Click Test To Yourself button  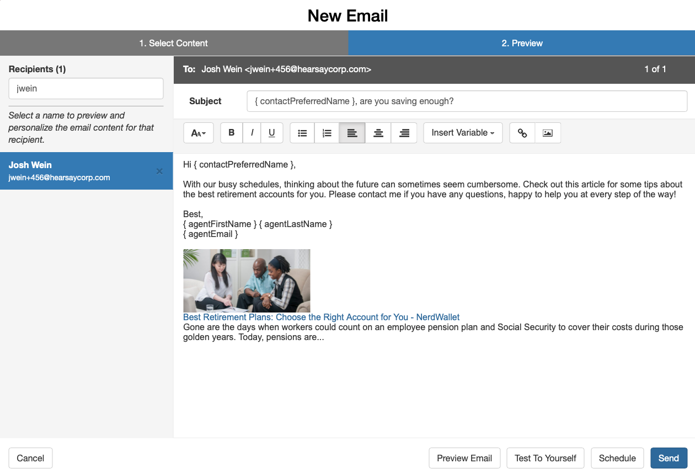tap(546, 458)
